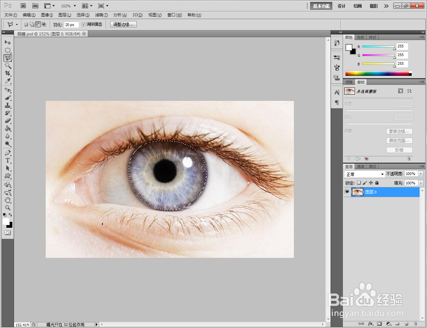The image size is (427, 328).
Task: Launch Adobe Bridge via Br icon
Action: (23, 6)
